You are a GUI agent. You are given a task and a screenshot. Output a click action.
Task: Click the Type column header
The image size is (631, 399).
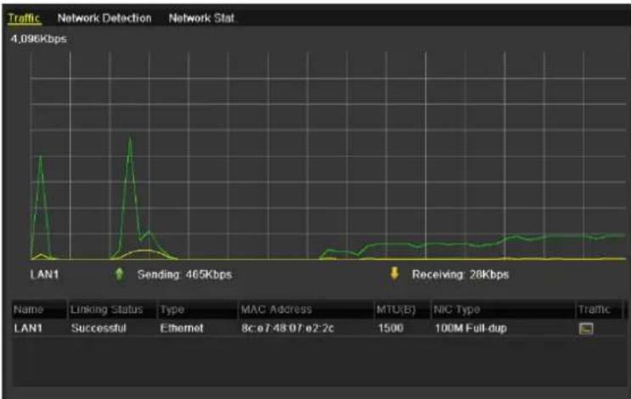pos(198,309)
